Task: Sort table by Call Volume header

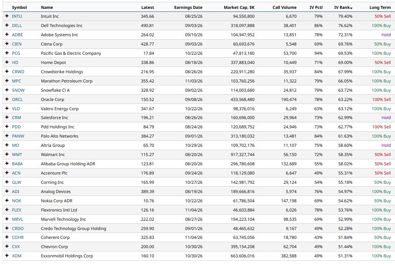Action: 284,7
